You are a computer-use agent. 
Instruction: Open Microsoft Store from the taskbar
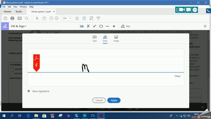click(x=44, y=116)
